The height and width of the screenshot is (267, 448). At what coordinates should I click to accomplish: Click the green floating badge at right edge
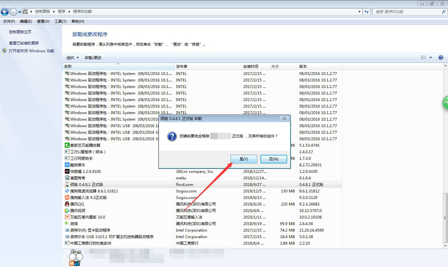pos(445,103)
